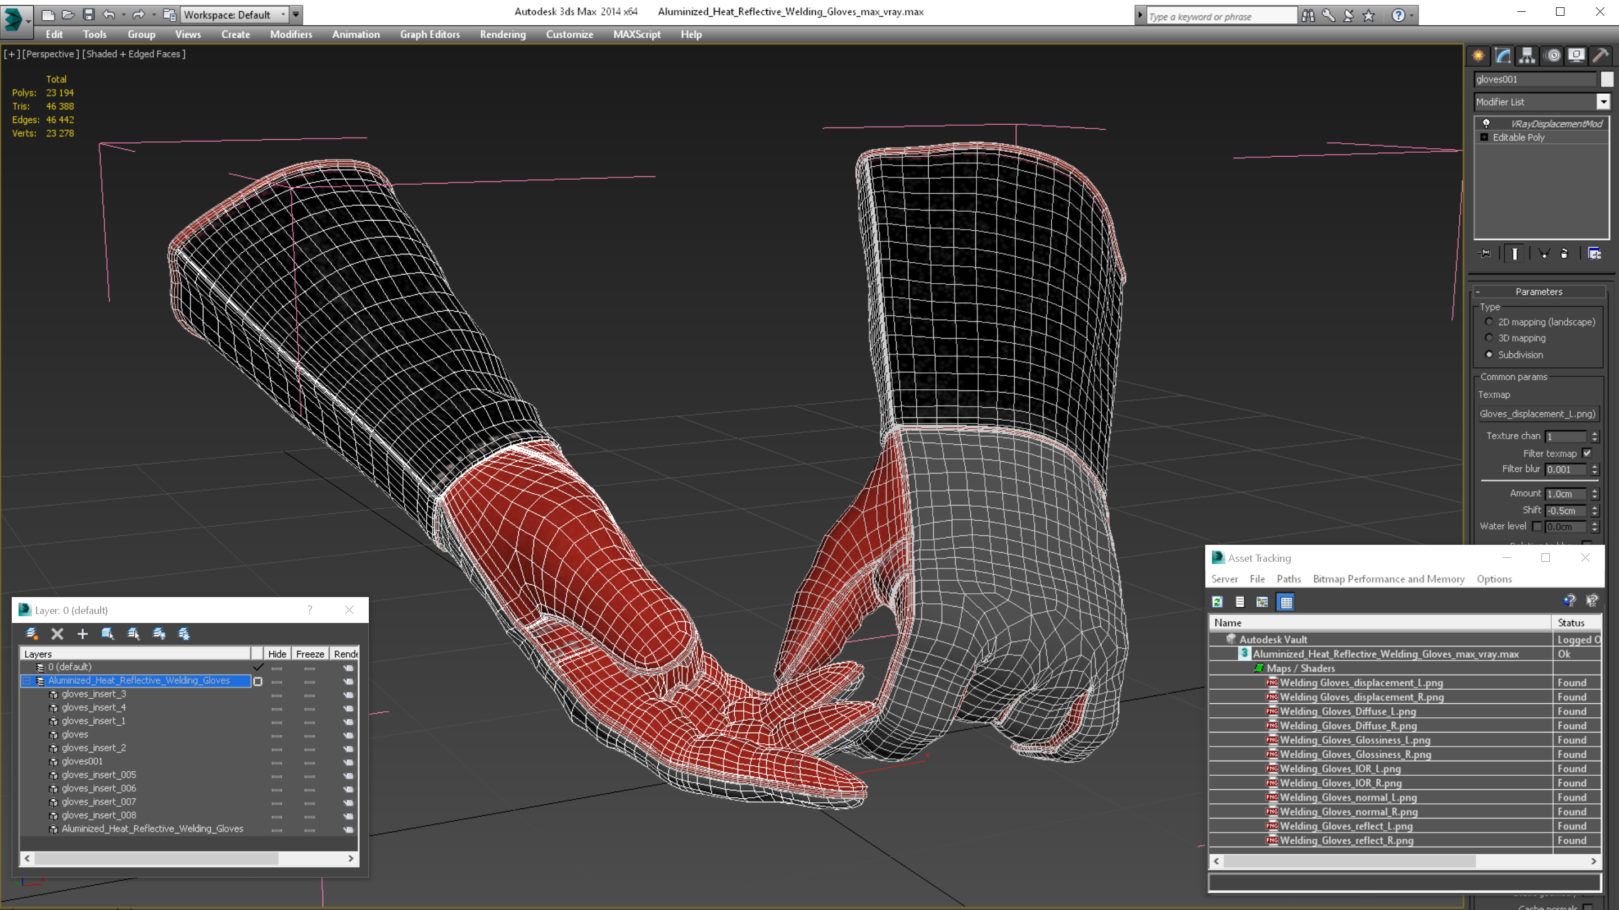Open Bitmap Performance and Memory menu
This screenshot has width=1619, height=910.
[x=1389, y=579]
